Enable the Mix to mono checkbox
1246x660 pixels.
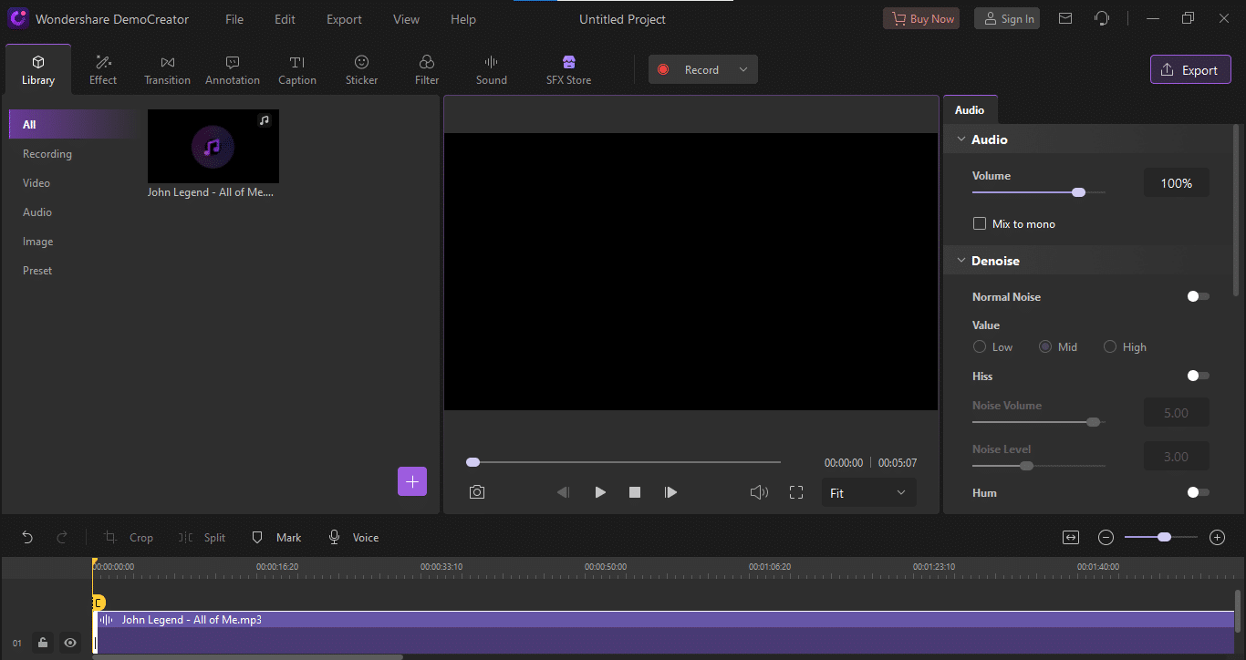click(x=980, y=223)
